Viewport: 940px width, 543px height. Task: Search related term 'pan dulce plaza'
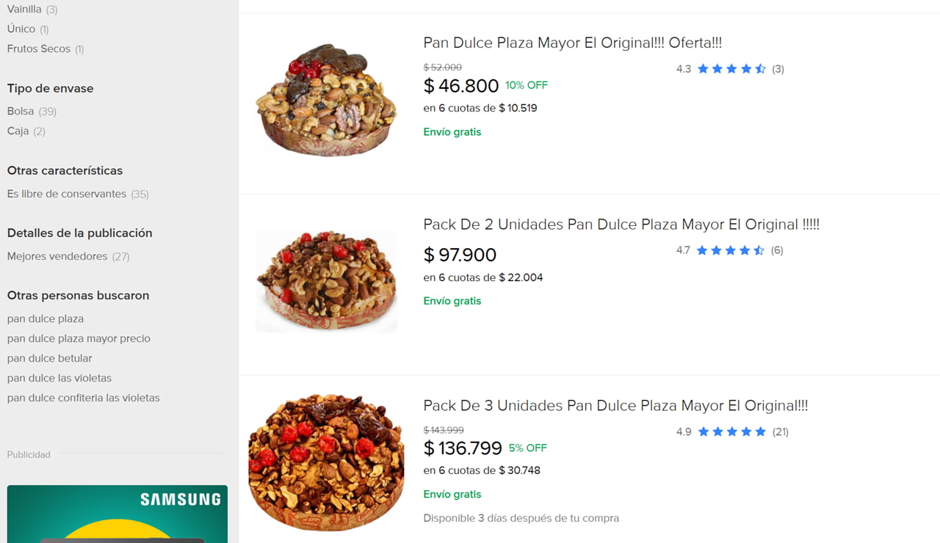pyautogui.click(x=46, y=318)
